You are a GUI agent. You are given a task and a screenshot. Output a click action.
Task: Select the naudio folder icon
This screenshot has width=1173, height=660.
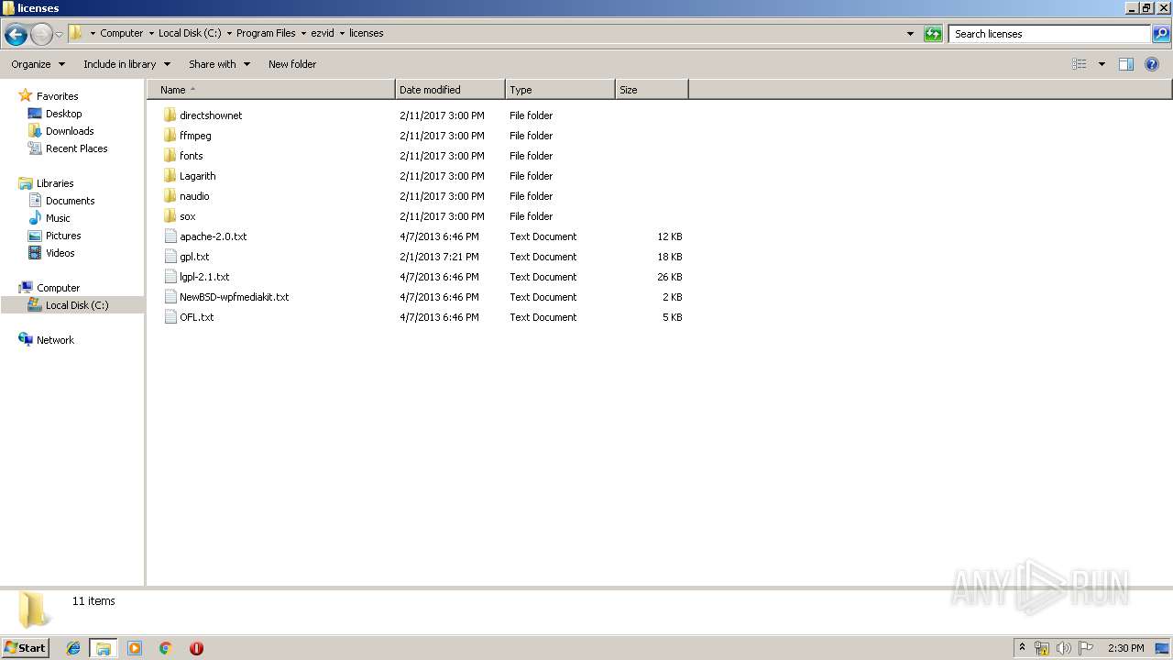click(x=170, y=196)
